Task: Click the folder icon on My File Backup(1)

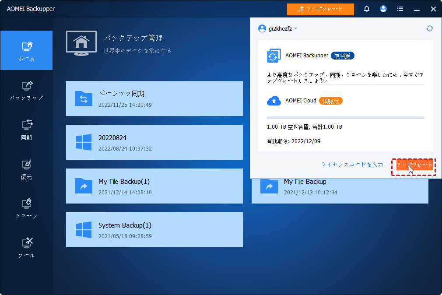Action: tap(84, 186)
